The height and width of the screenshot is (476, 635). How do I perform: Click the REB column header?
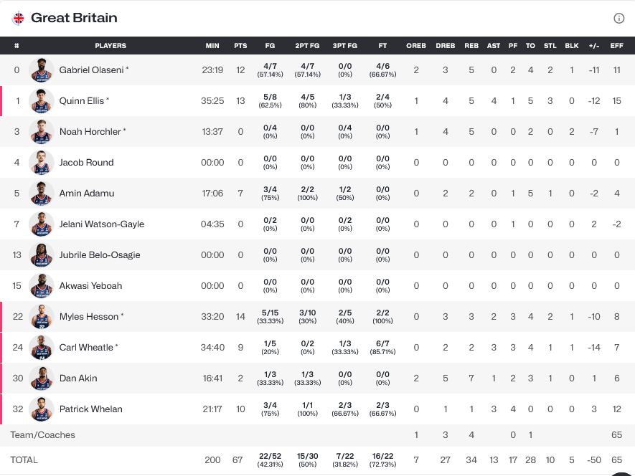[471, 46]
